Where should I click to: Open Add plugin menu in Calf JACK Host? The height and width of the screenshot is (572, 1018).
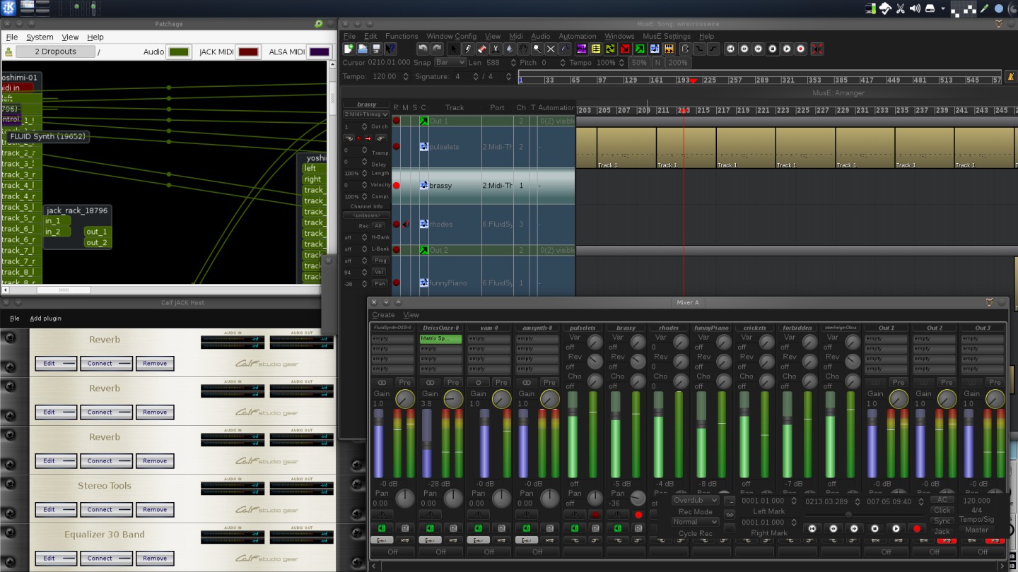click(x=45, y=318)
